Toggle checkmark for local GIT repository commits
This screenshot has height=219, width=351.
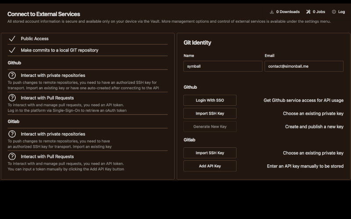(12, 50)
